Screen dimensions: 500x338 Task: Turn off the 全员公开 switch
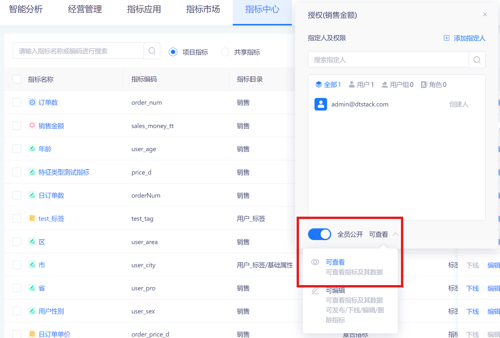point(319,234)
